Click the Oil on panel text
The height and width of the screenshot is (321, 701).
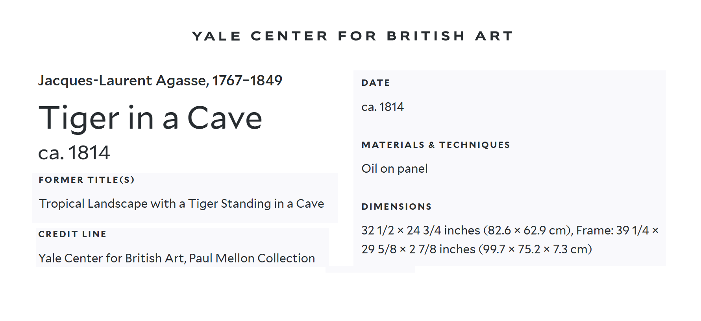394,169
